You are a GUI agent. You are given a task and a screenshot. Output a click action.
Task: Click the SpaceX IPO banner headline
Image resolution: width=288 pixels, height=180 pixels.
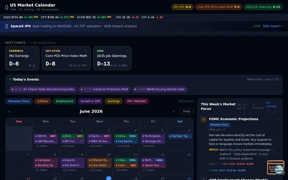click(21, 26)
